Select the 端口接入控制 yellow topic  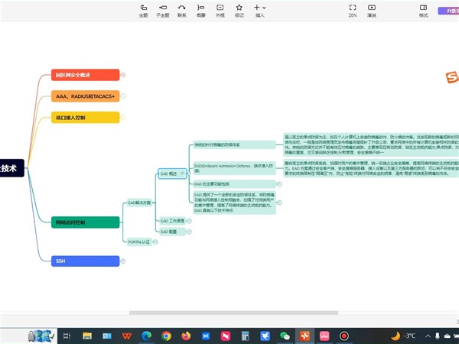[86, 118]
